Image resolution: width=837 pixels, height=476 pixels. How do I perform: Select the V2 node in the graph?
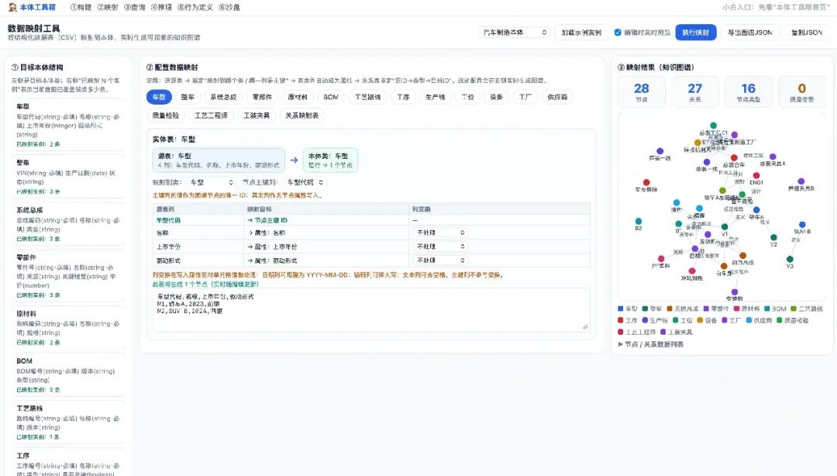[773, 237]
